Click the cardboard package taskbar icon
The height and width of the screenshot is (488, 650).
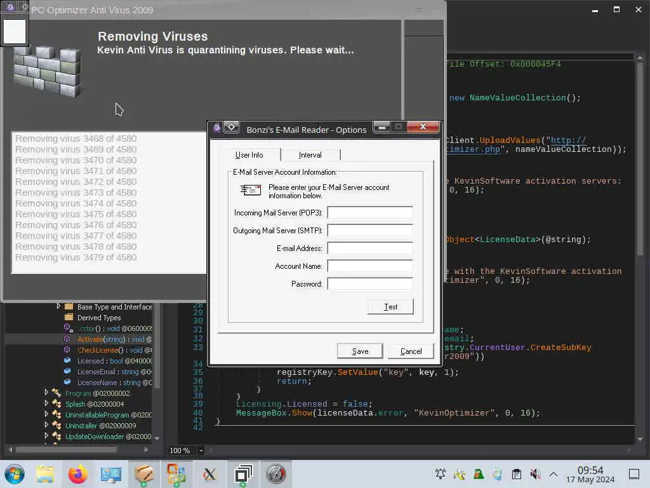tap(143, 474)
